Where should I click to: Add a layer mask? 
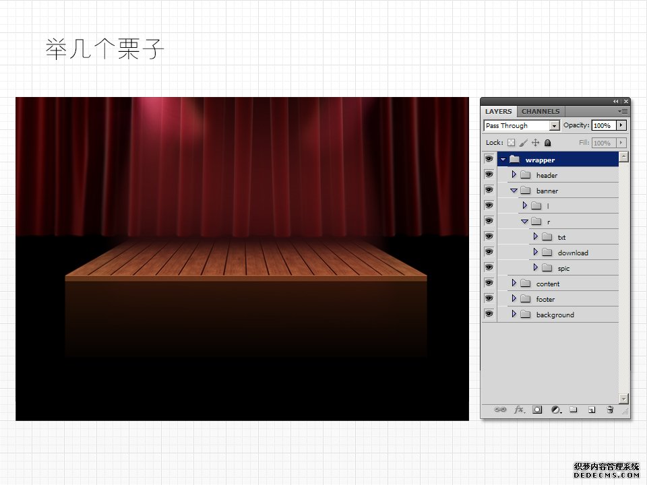click(537, 410)
